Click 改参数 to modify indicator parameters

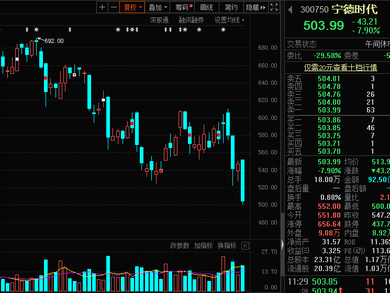180,245
